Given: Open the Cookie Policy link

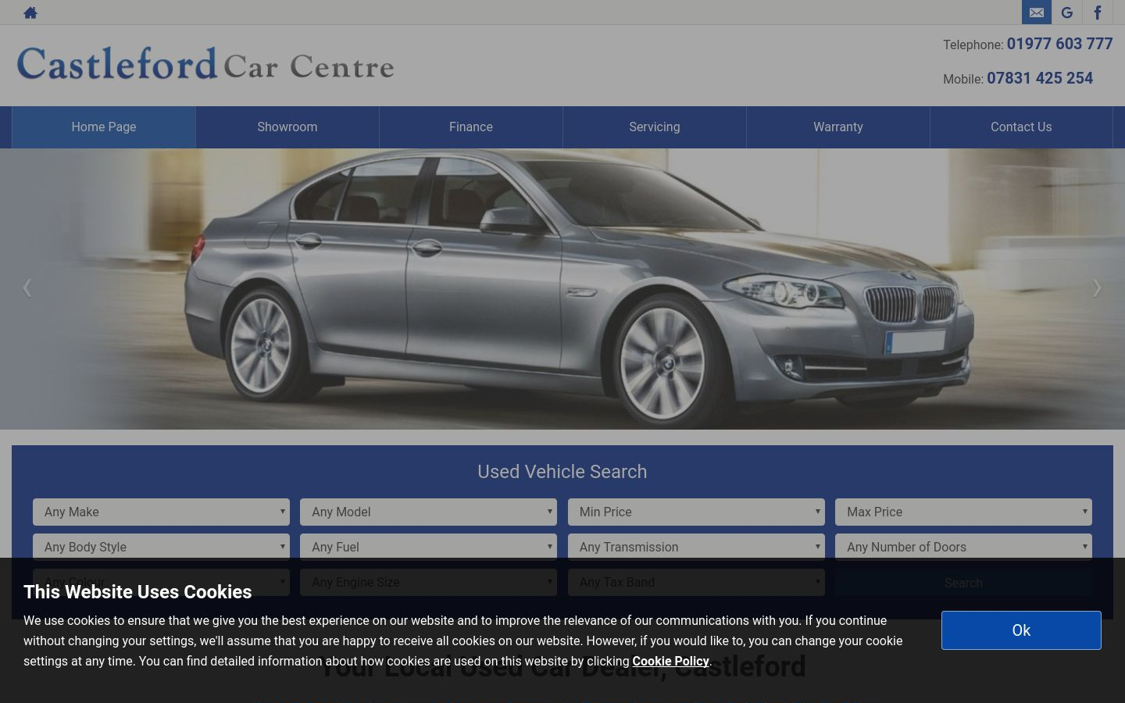Looking at the screenshot, I should click(670, 661).
